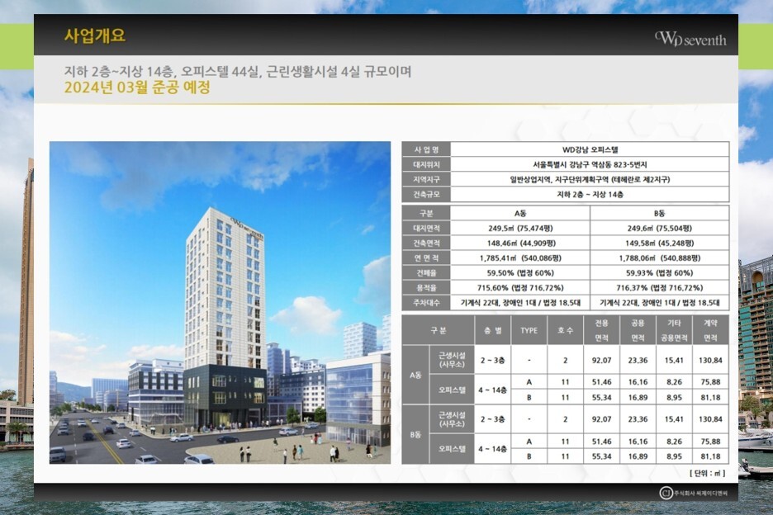The height and width of the screenshot is (515, 773).
Task: Click the '[단위 : ㎡]' unit note
Action: tap(707, 473)
